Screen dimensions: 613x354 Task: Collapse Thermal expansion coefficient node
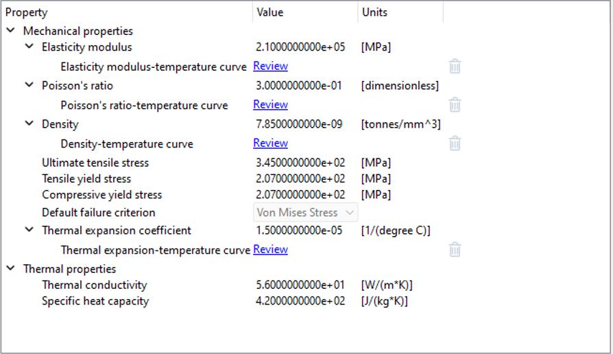click(x=29, y=231)
